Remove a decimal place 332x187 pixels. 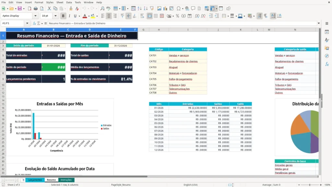203,16
